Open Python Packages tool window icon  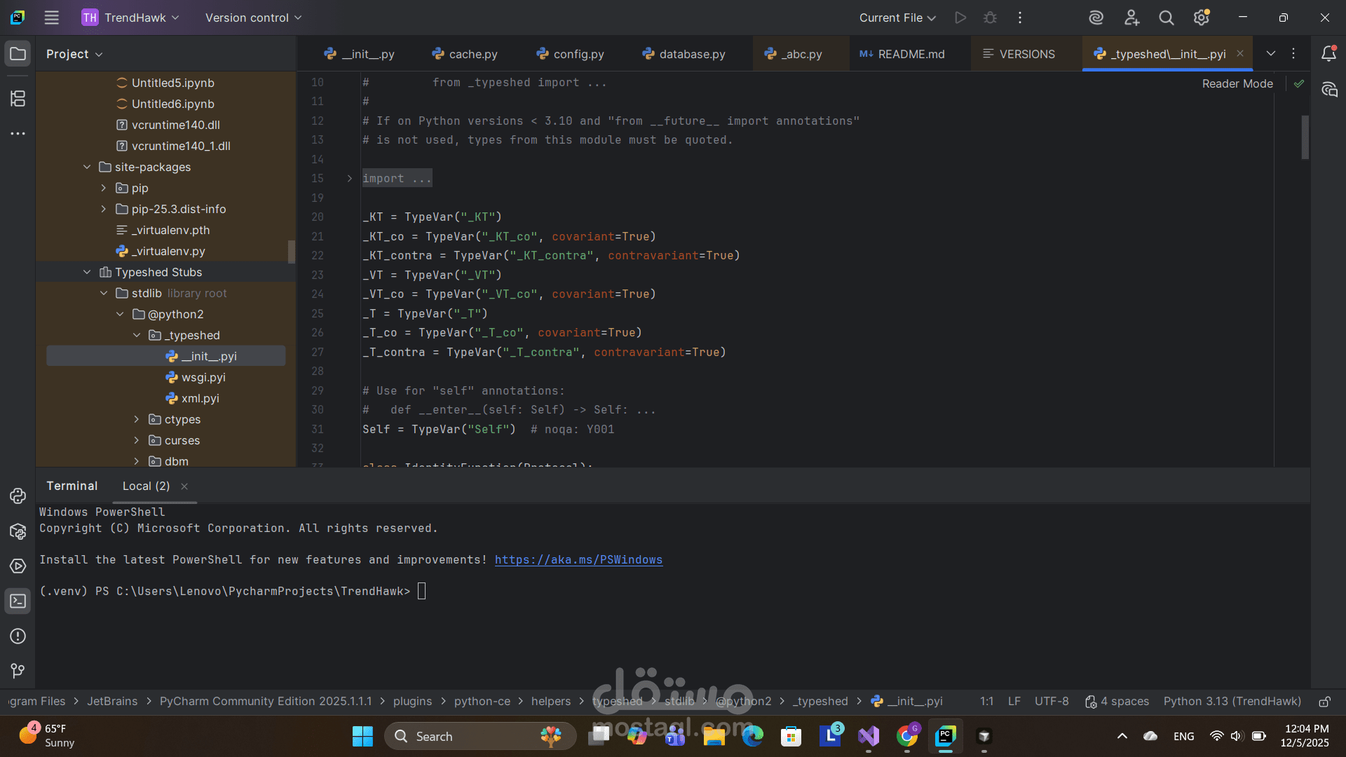18,531
